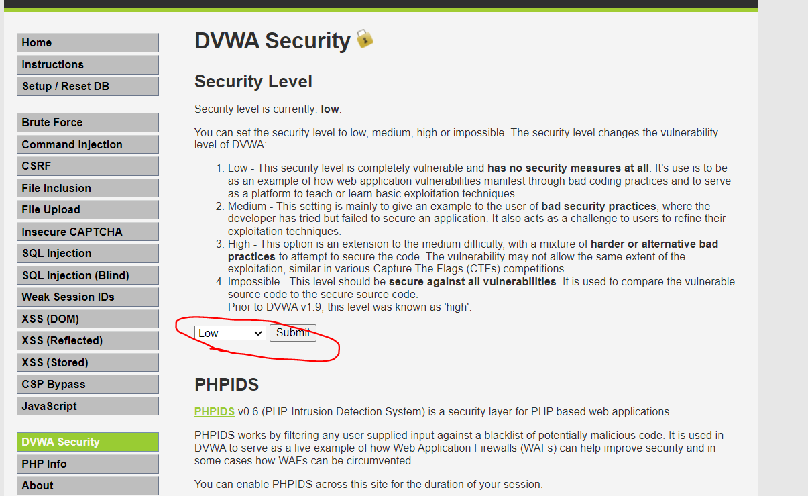The image size is (808, 496).
Task: Open the Command Injection module
Action: (88, 144)
